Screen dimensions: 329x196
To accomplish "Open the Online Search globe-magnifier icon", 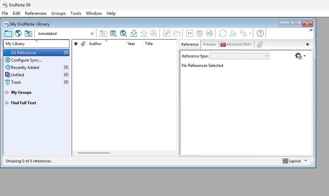I will tap(123, 34).
